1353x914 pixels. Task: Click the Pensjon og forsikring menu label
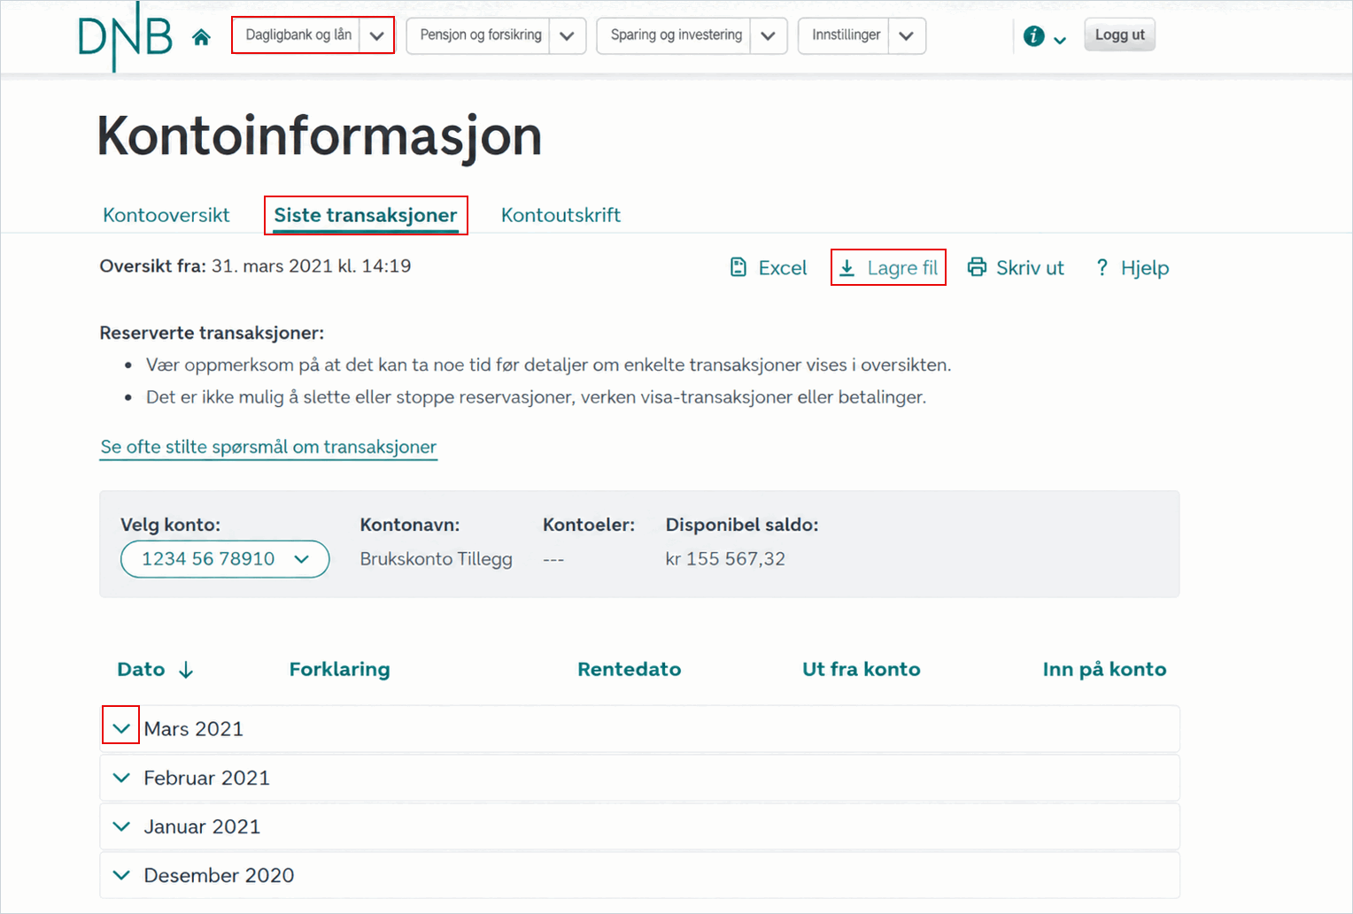point(481,35)
